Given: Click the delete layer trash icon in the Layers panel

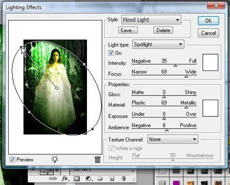Looking at the screenshot, I should pyautogui.click(x=123, y=178).
